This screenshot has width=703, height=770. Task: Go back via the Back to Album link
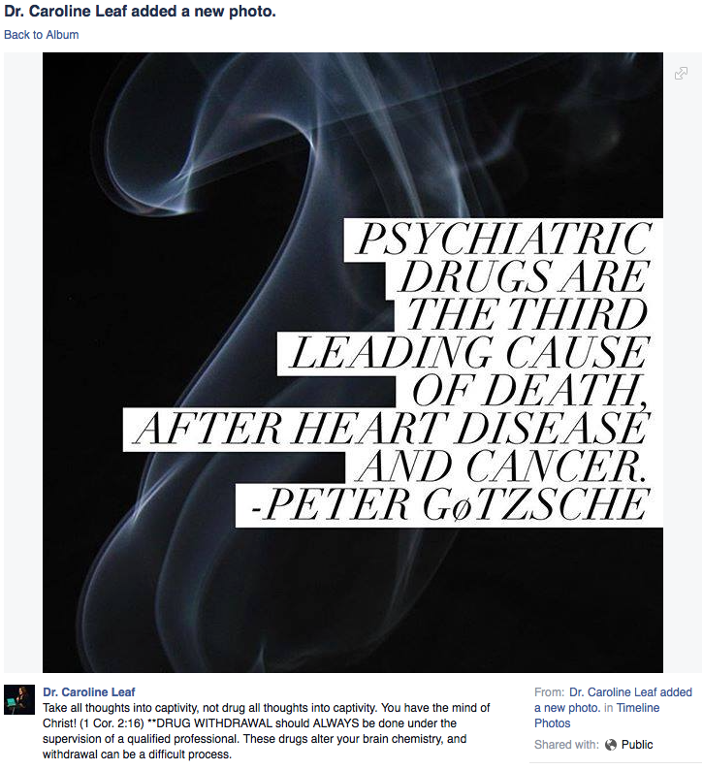click(42, 35)
